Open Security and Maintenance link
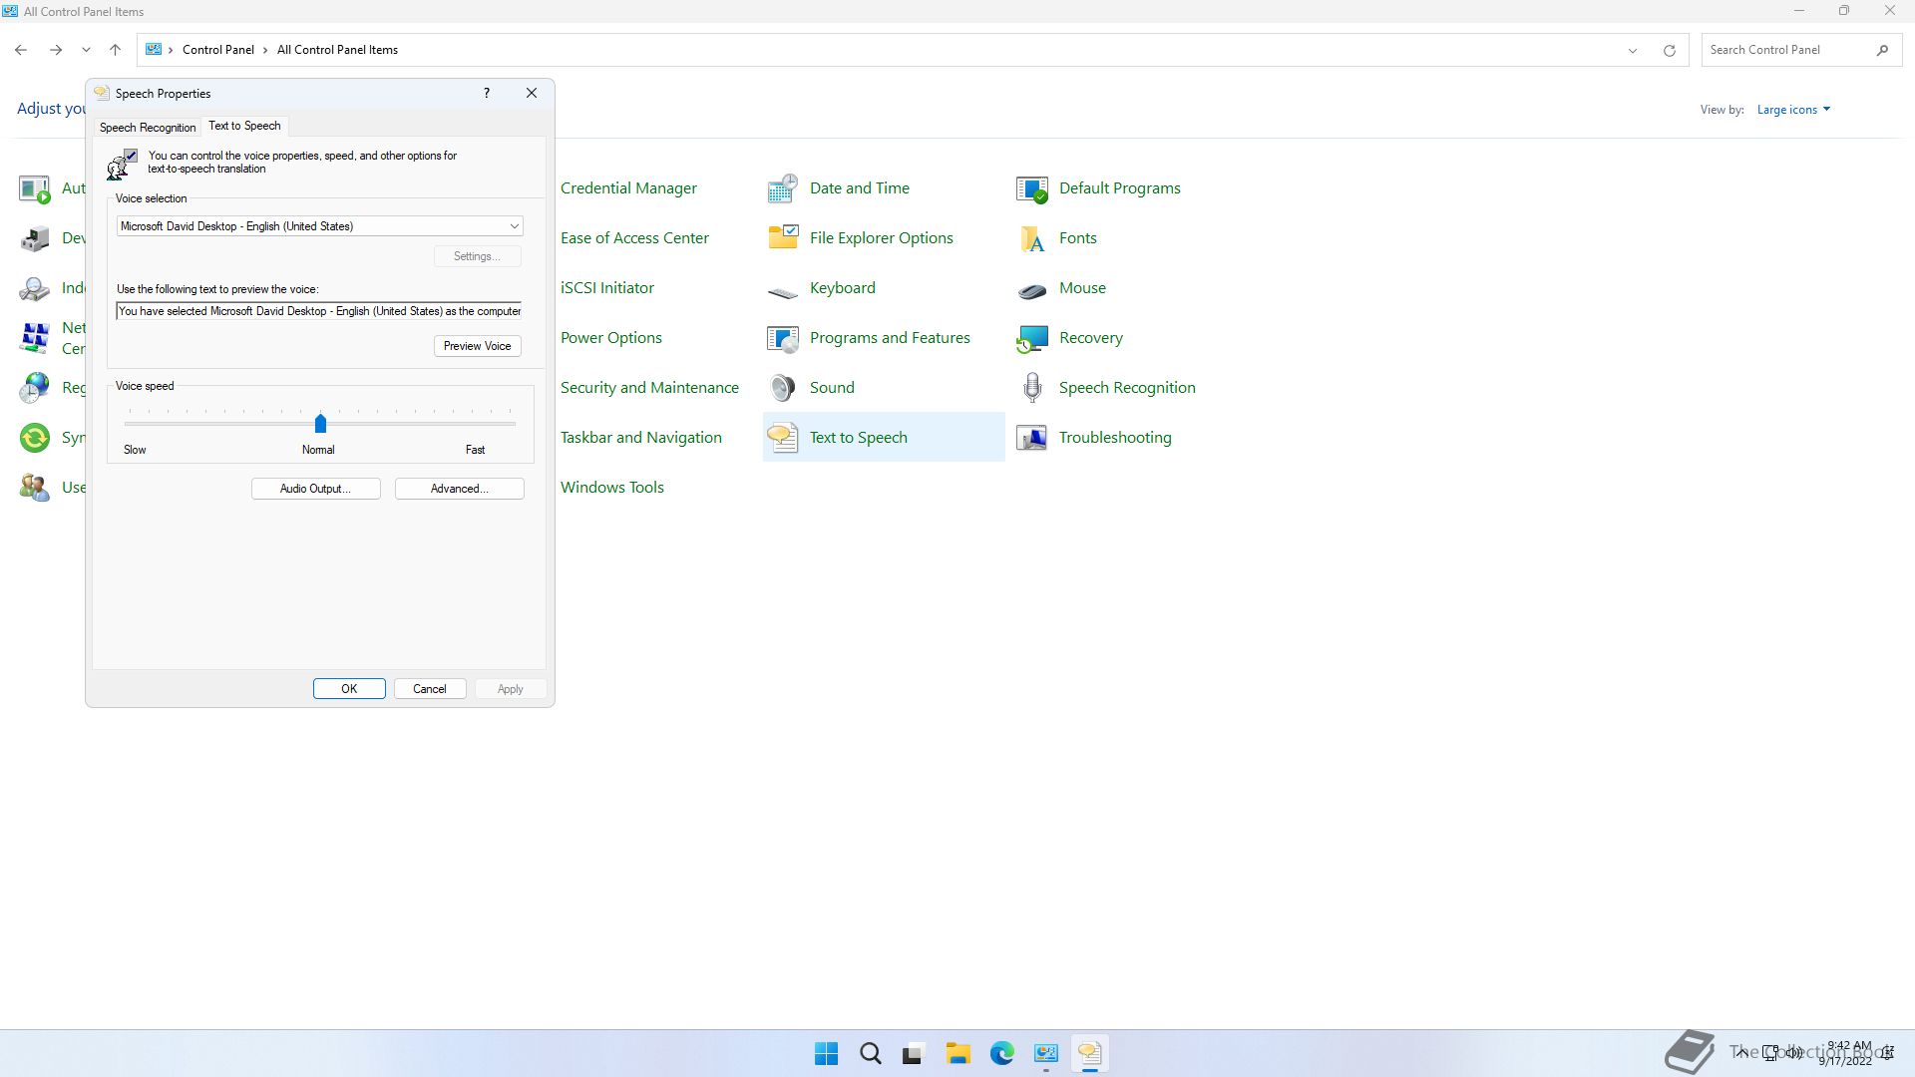Screen dimensions: 1915x1077 click(649, 387)
